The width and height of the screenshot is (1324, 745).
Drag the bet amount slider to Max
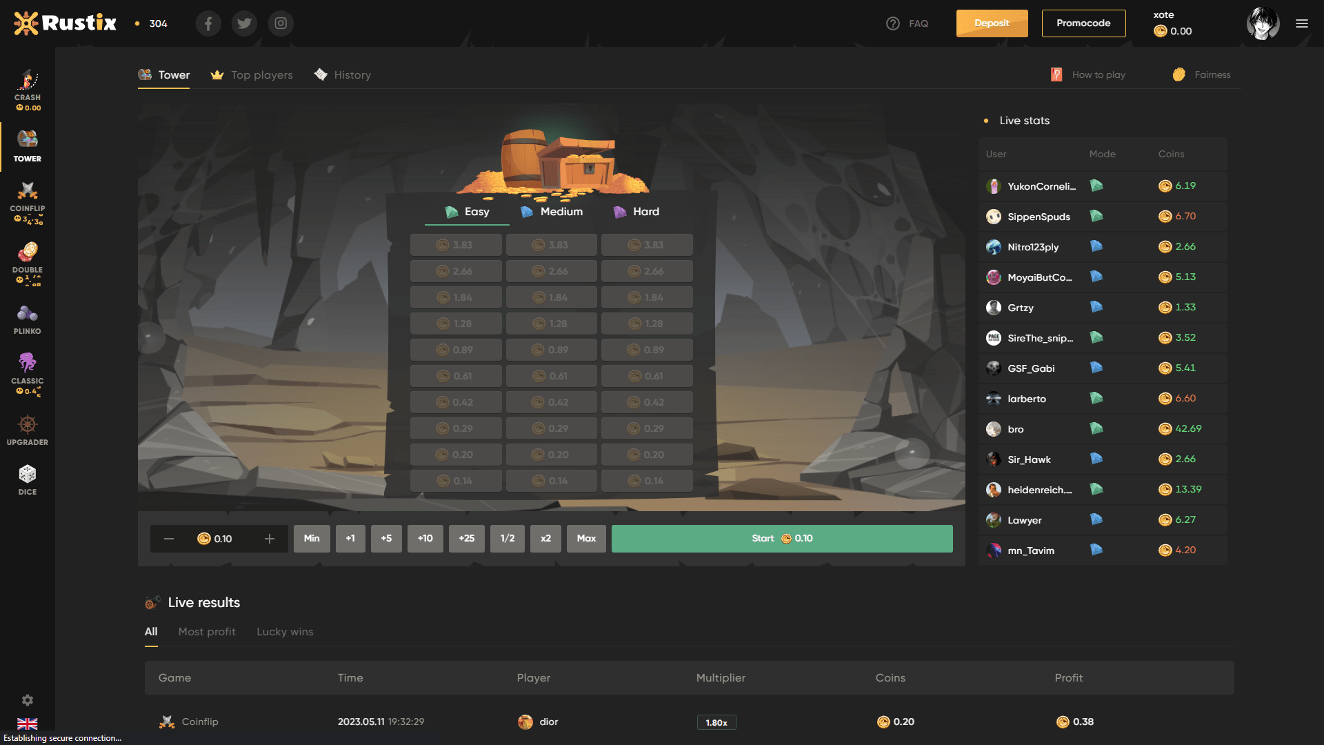coord(585,539)
